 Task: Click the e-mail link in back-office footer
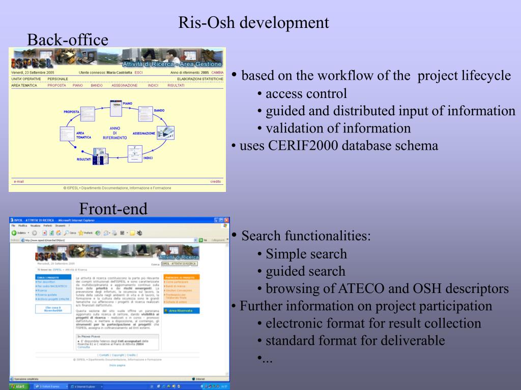click(x=19, y=182)
